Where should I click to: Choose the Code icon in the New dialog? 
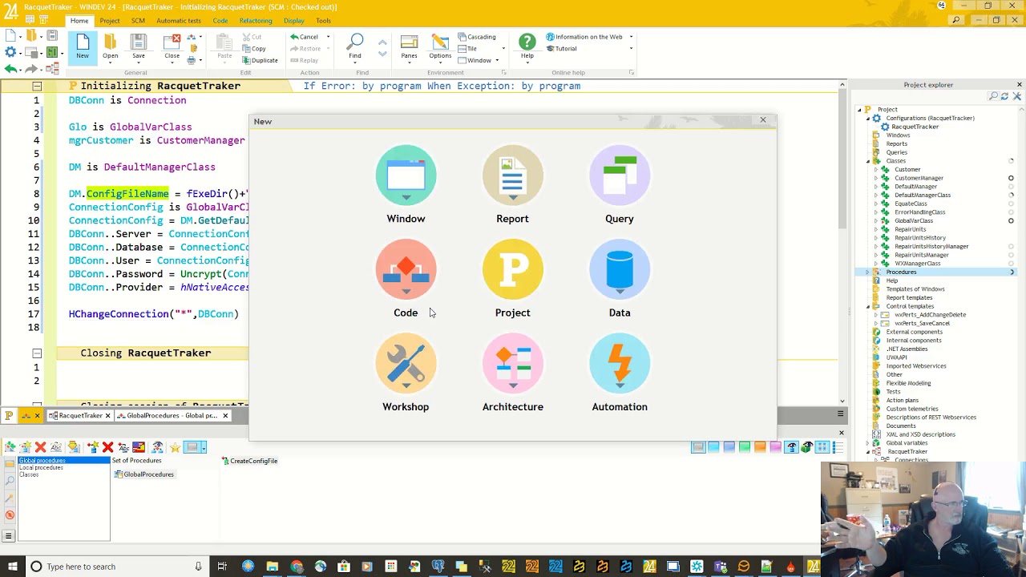(x=406, y=269)
